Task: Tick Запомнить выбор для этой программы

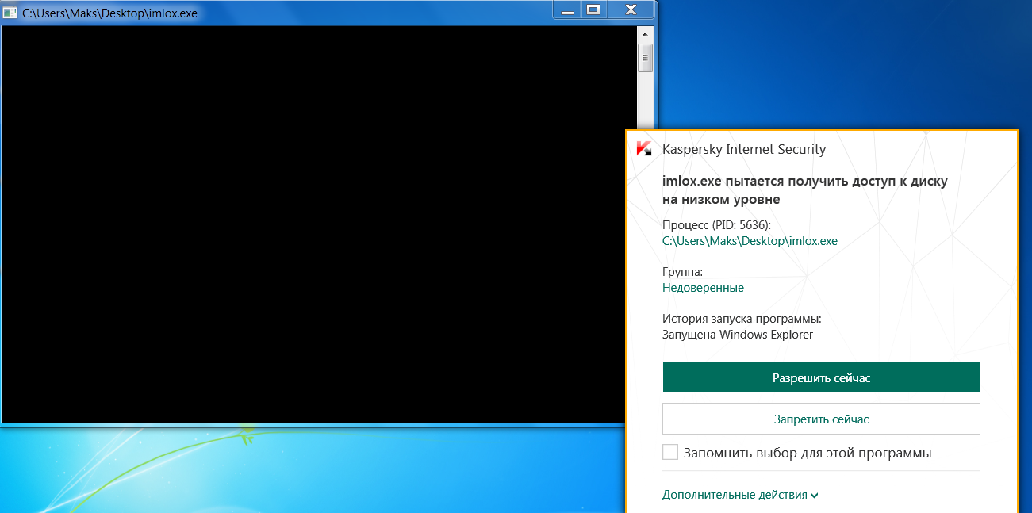Action: pos(670,453)
